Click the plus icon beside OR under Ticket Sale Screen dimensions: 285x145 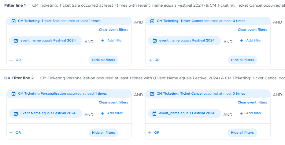tap(11, 60)
